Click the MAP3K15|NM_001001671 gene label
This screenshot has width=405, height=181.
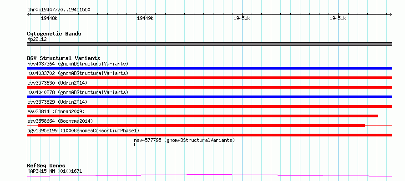55,171
